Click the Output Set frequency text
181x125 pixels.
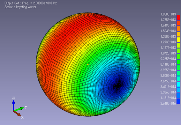31,3
